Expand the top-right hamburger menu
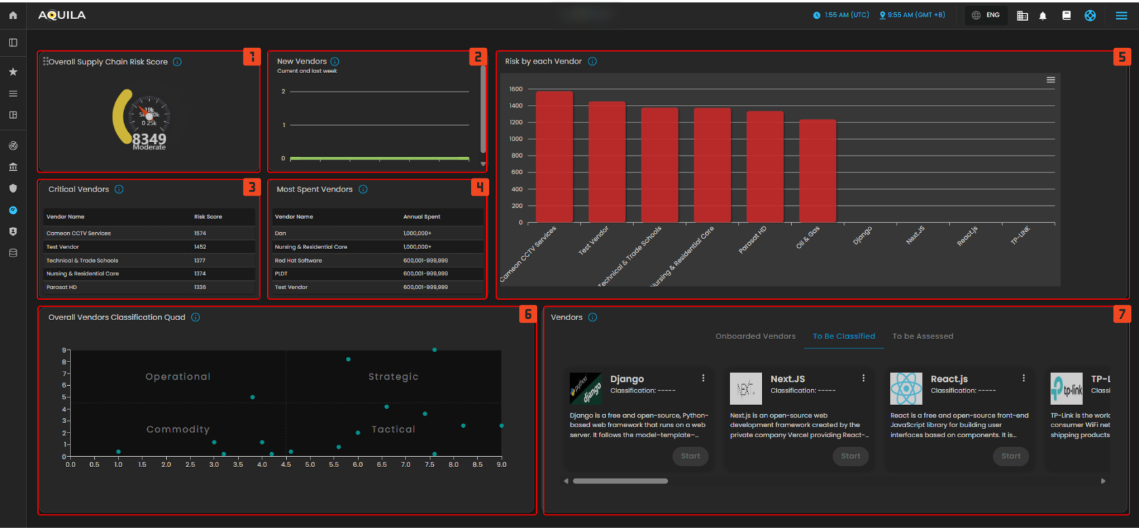 coord(1121,16)
